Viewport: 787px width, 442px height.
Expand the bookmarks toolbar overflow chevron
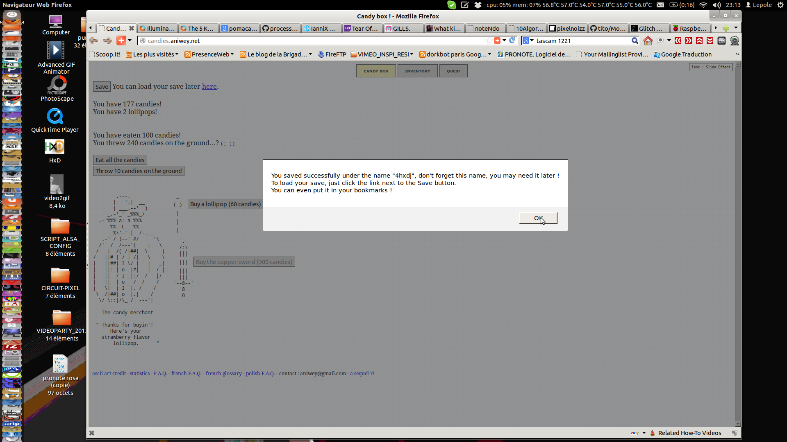pyautogui.click(x=737, y=54)
